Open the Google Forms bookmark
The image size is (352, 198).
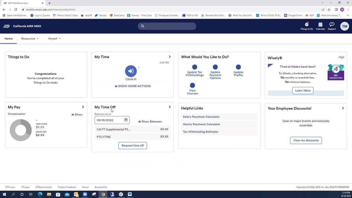coord(293,15)
